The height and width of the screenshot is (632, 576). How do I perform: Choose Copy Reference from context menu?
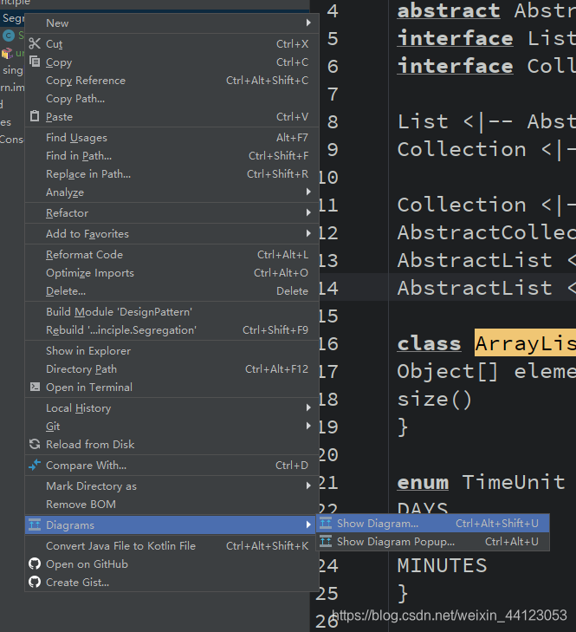point(172,81)
